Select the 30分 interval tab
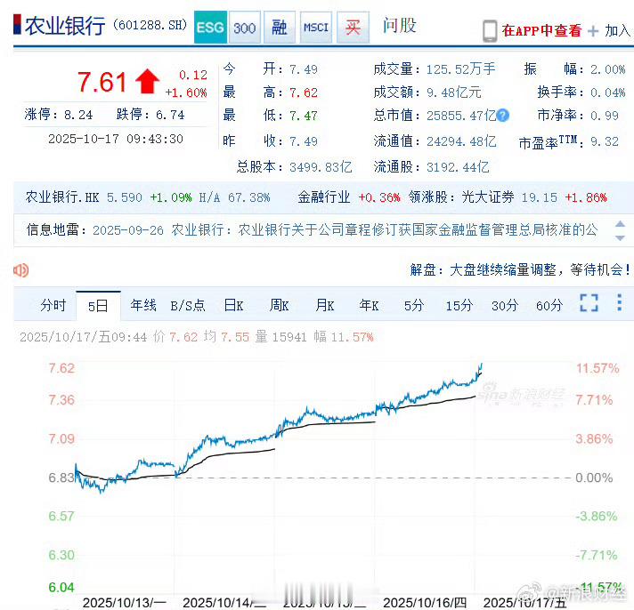Viewport: 634px width, 610px height. (505, 306)
